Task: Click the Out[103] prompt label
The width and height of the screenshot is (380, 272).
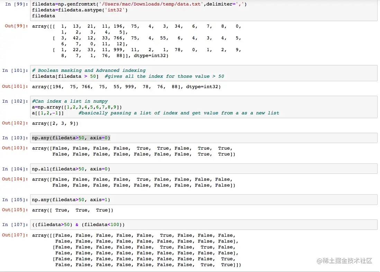Action: point(15,148)
